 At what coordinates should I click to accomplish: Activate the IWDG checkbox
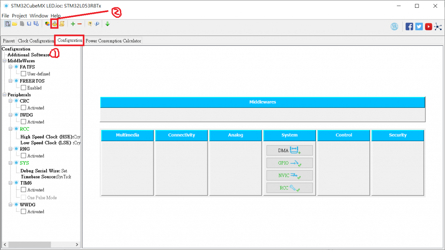pos(23,122)
